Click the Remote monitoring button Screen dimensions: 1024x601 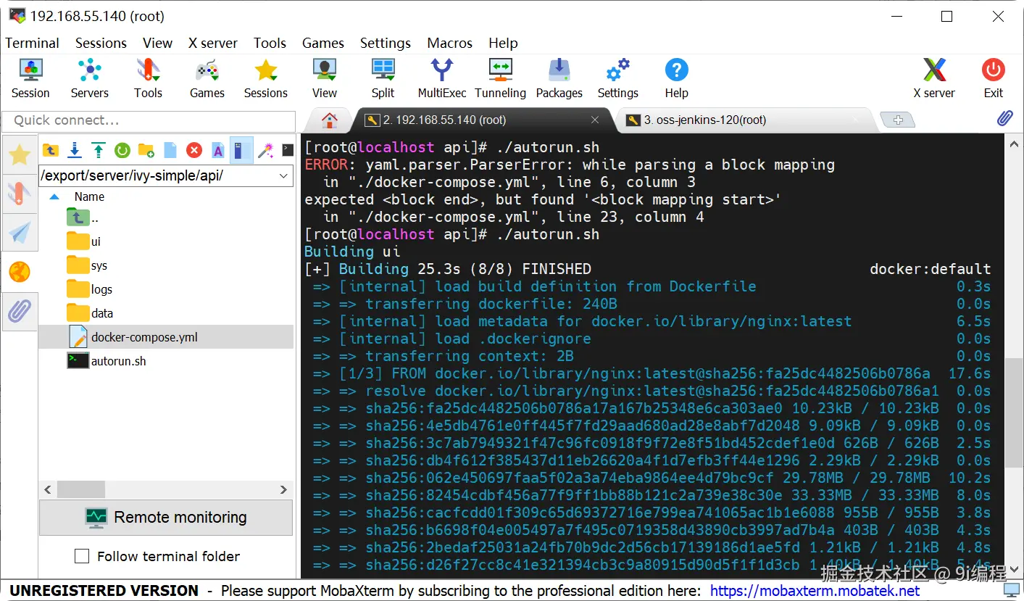[166, 517]
